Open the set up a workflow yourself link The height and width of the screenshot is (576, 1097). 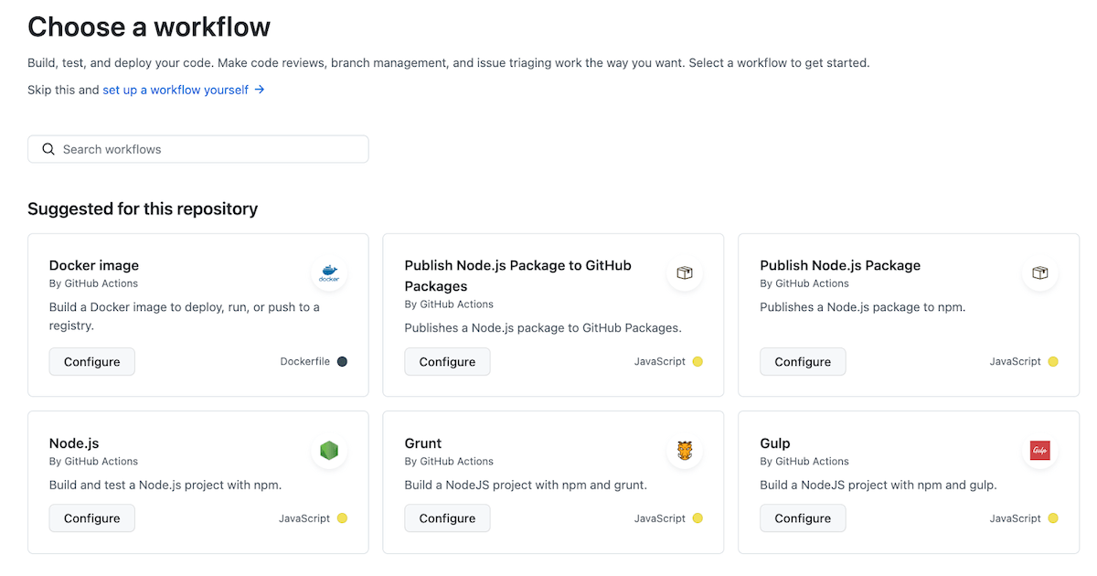(176, 90)
